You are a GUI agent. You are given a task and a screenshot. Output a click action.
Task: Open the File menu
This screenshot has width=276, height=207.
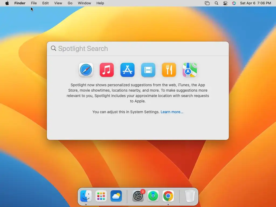tap(34, 3)
